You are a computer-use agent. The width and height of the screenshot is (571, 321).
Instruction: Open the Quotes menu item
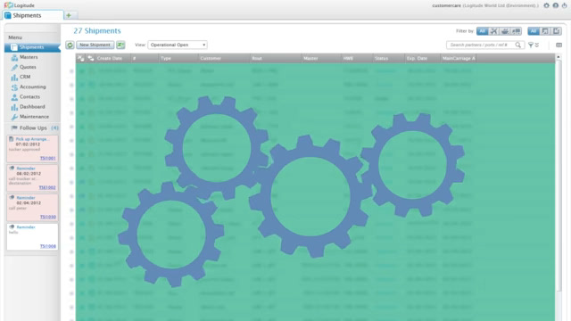[28, 67]
